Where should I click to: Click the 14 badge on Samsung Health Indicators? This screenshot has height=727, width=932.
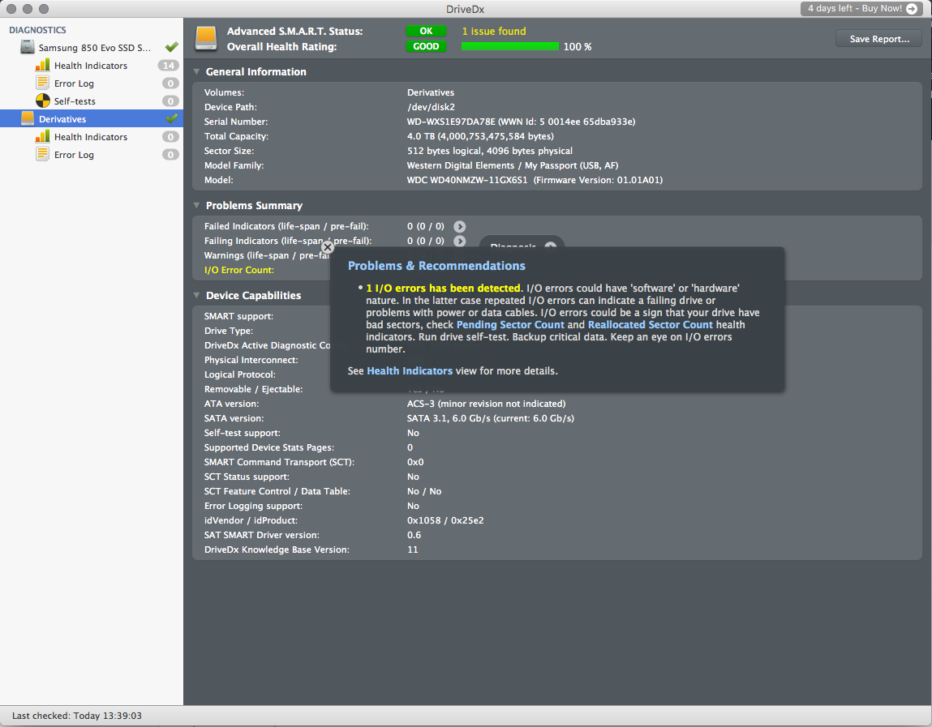[x=169, y=66]
